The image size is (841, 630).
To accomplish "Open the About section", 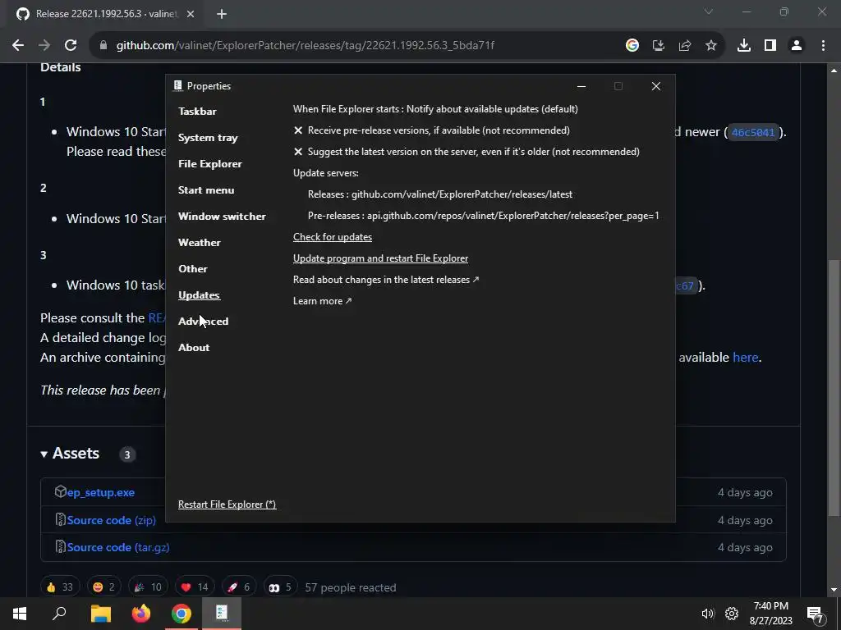I will [x=194, y=348].
